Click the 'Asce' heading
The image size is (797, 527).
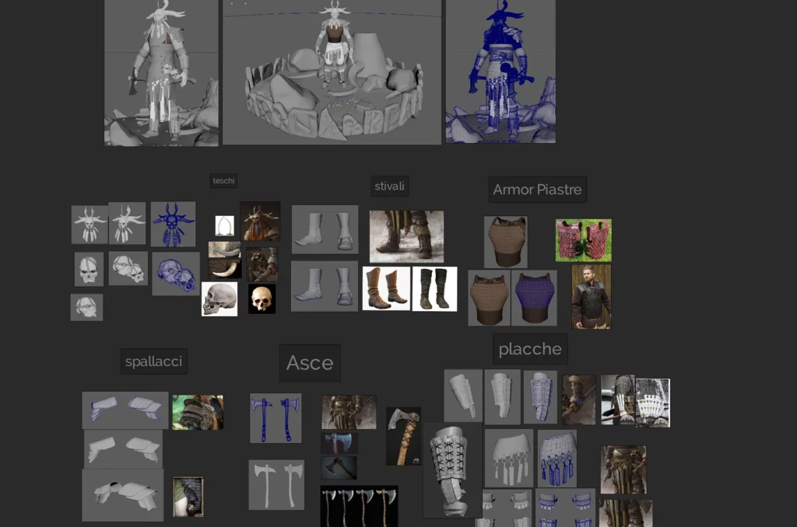pos(310,363)
